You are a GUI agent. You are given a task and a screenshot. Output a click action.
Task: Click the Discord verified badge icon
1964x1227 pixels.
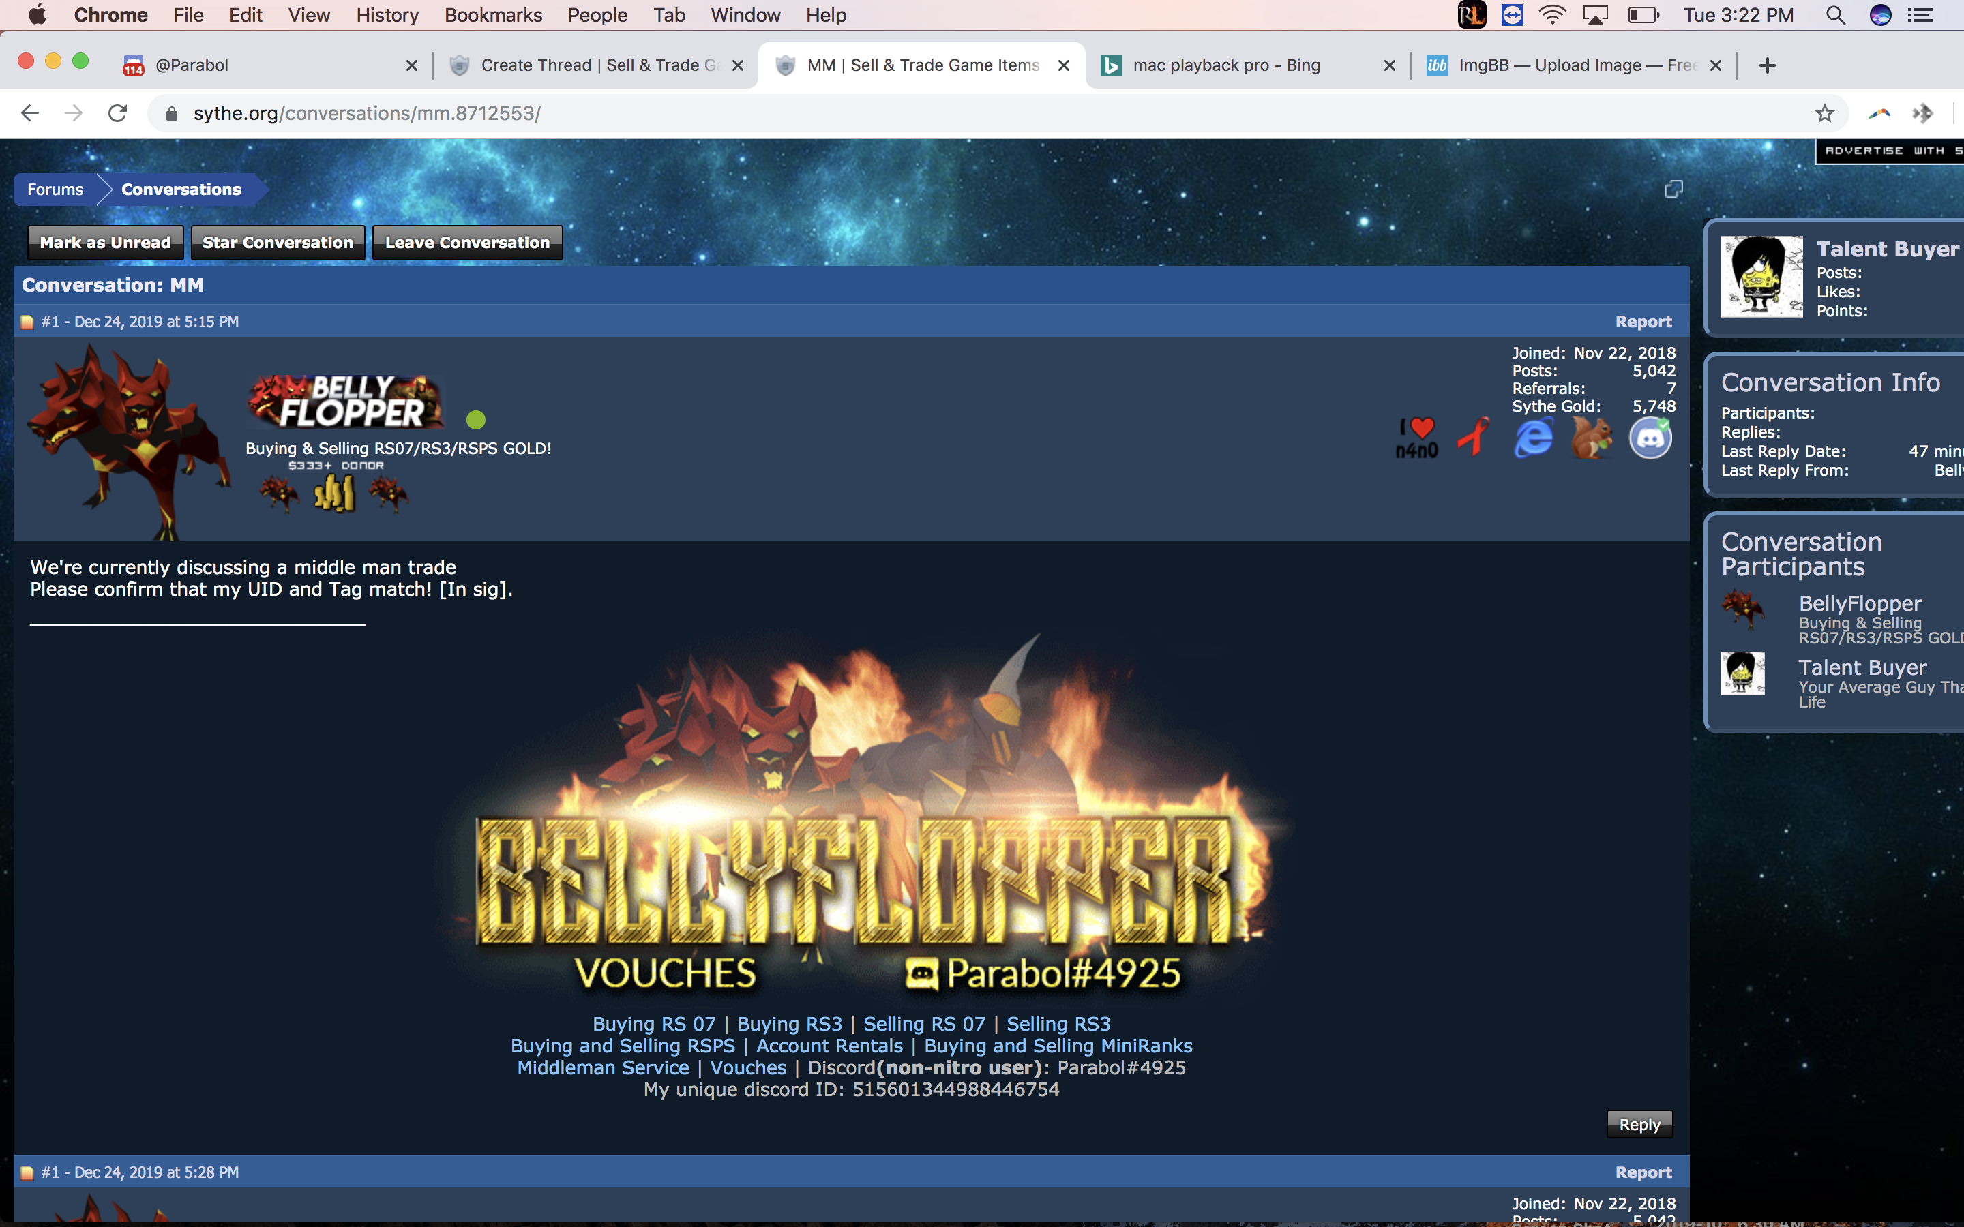coord(1651,438)
